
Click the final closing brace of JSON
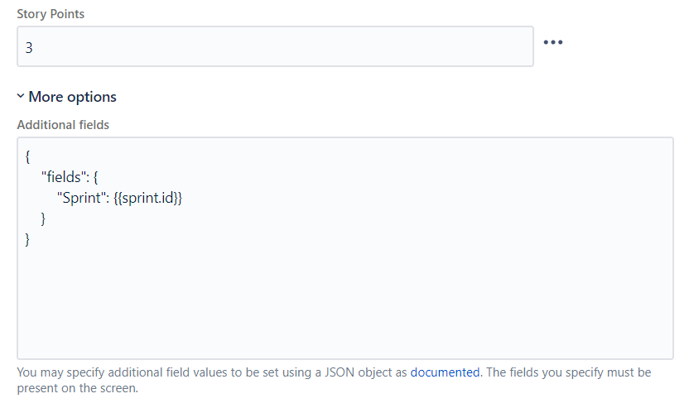[27, 239]
